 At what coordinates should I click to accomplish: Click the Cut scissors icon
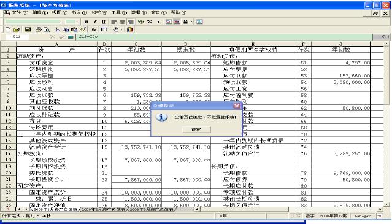click(x=57, y=29)
